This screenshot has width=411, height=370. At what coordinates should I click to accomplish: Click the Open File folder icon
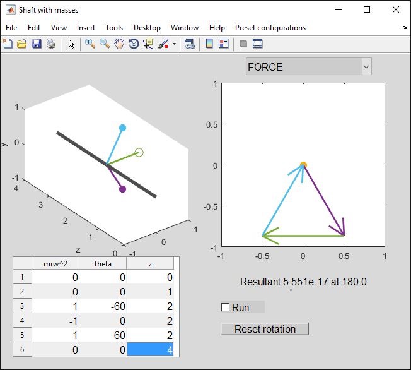click(21, 44)
